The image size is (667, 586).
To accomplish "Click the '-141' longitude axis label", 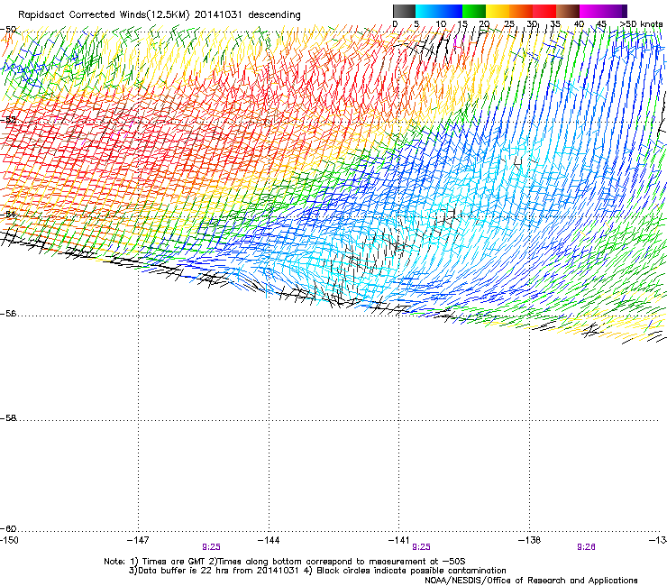I will tap(399, 540).
